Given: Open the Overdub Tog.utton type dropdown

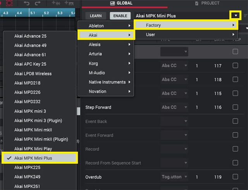Looking at the screenshot, I should pos(174,176).
